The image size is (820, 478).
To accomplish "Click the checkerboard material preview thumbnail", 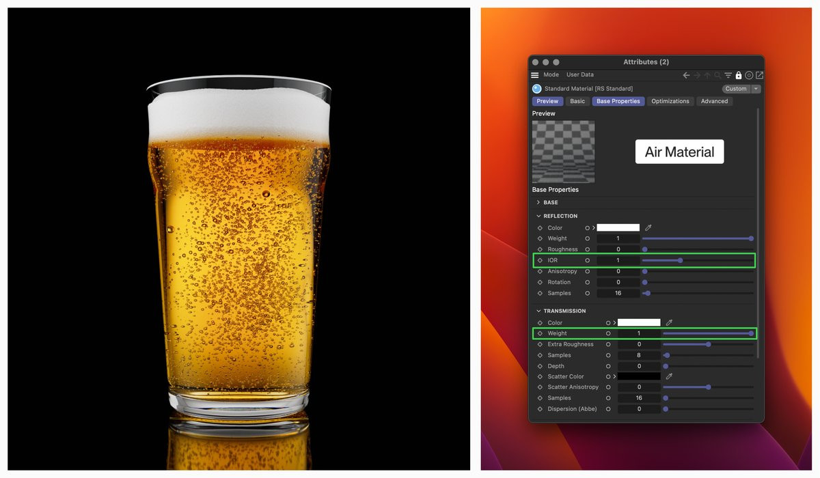I will (x=563, y=152).
